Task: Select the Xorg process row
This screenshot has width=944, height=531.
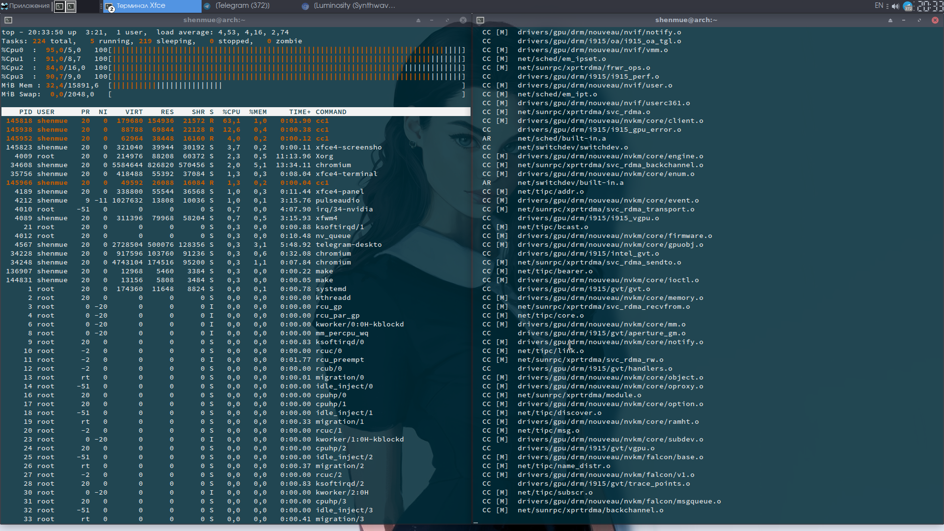Action: pyautogui.click(x=236, y=156)
